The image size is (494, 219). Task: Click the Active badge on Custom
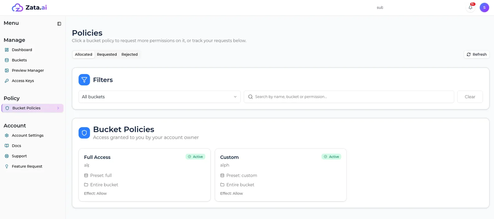pos(331,157)
